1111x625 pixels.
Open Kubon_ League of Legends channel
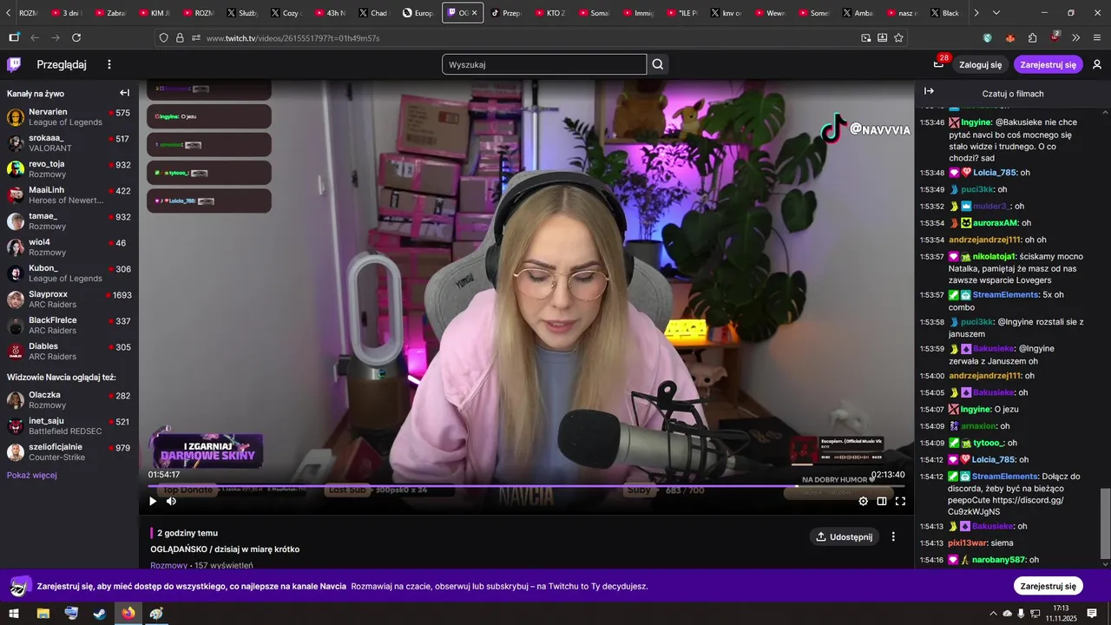pyautogui.click(x=69, y=273)
